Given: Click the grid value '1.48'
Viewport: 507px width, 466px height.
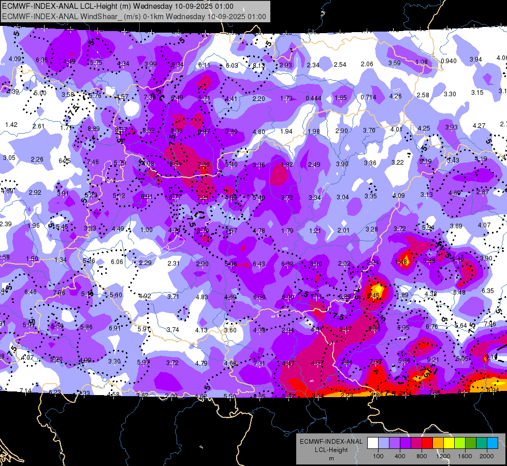Looking at the screenshot, I should click(x=401, y=262).
